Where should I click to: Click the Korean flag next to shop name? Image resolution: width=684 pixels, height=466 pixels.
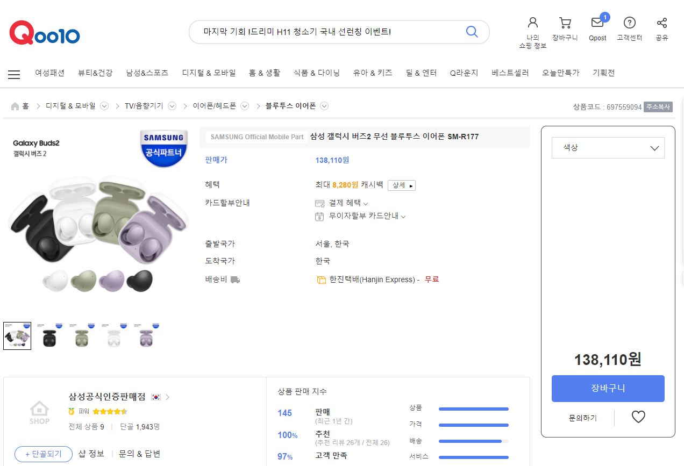[156, 397]
